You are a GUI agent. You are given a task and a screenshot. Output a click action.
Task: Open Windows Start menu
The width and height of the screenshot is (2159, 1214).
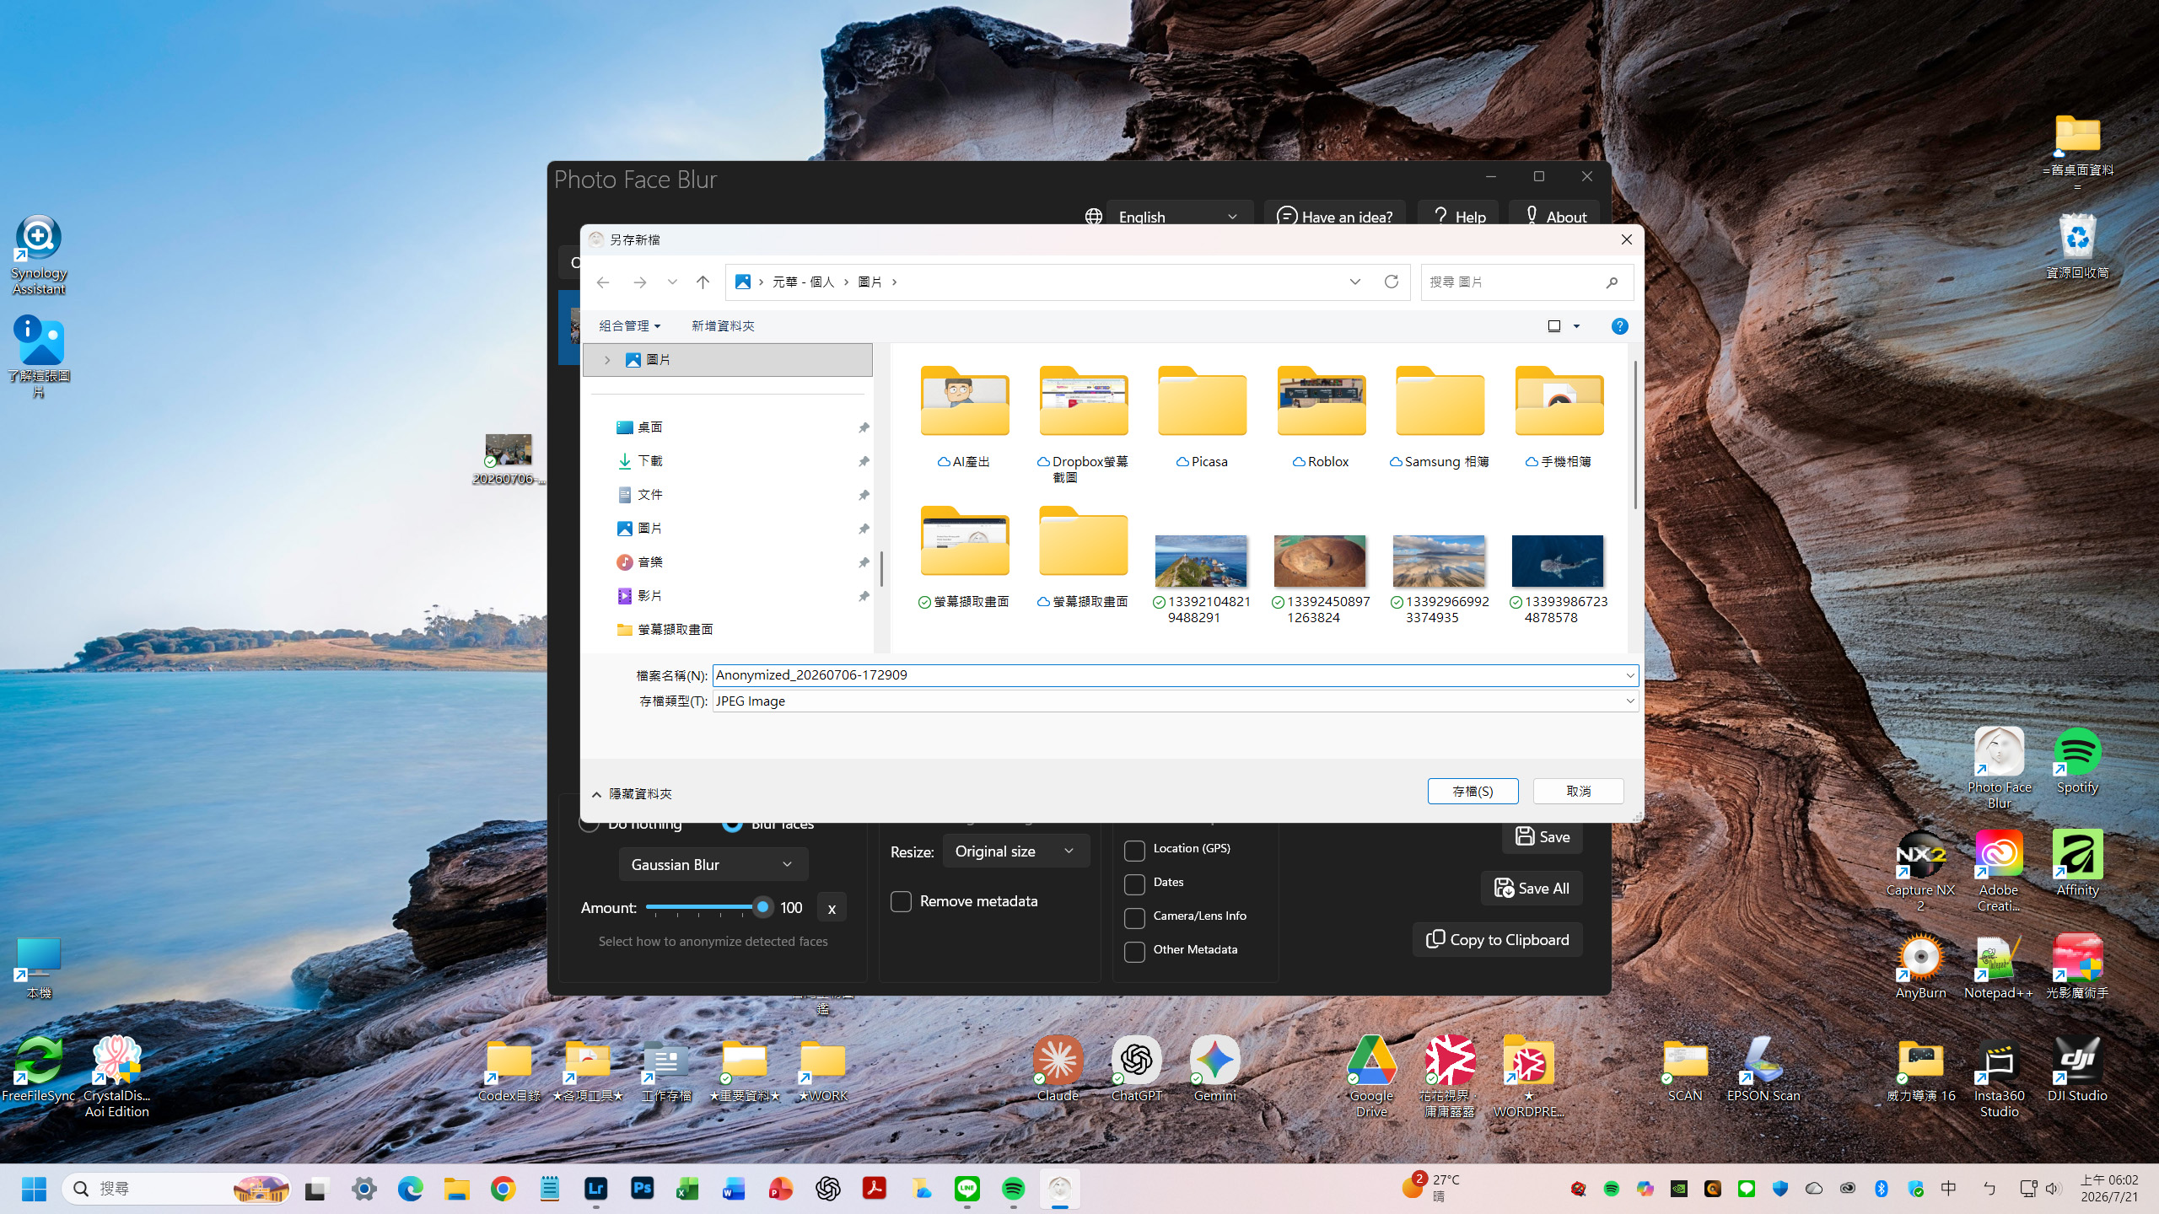coord(34,1189)
